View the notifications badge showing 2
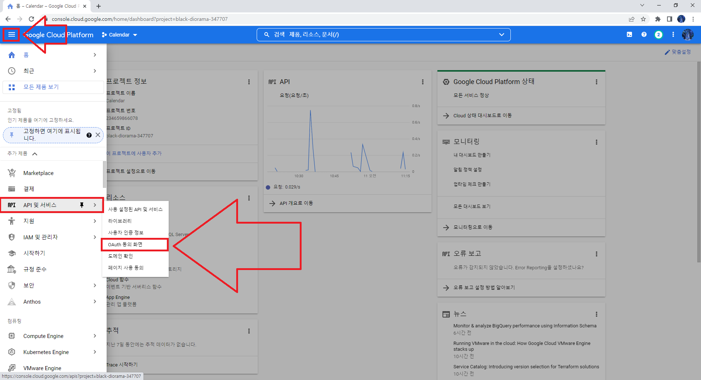 658,35
